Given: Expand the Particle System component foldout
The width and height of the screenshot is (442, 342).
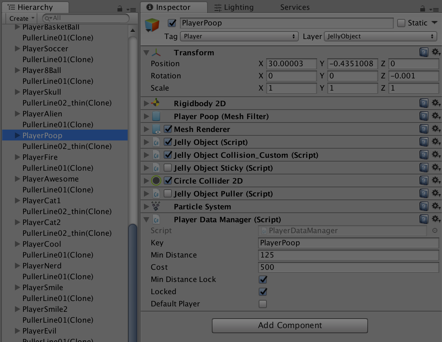Looking at the screenshot, I should coord(146,206).
